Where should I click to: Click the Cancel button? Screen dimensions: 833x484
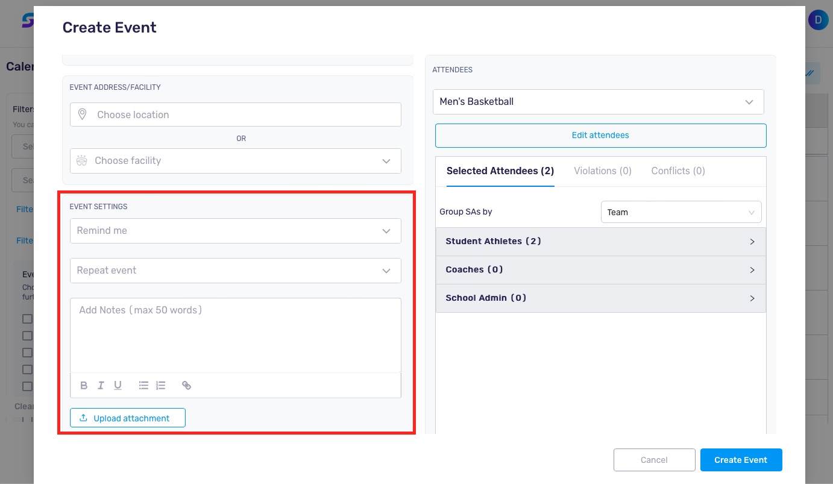click(655, 460)
